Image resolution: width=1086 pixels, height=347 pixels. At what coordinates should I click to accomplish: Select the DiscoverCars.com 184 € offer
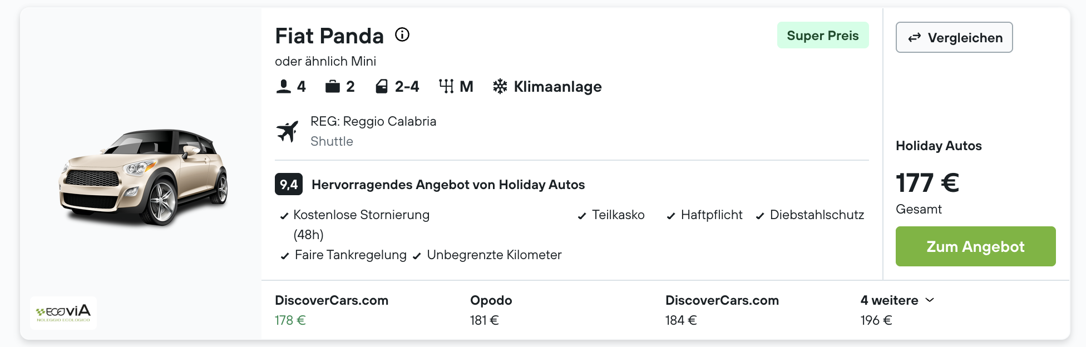pyautogui.click(x=722, y=310)
